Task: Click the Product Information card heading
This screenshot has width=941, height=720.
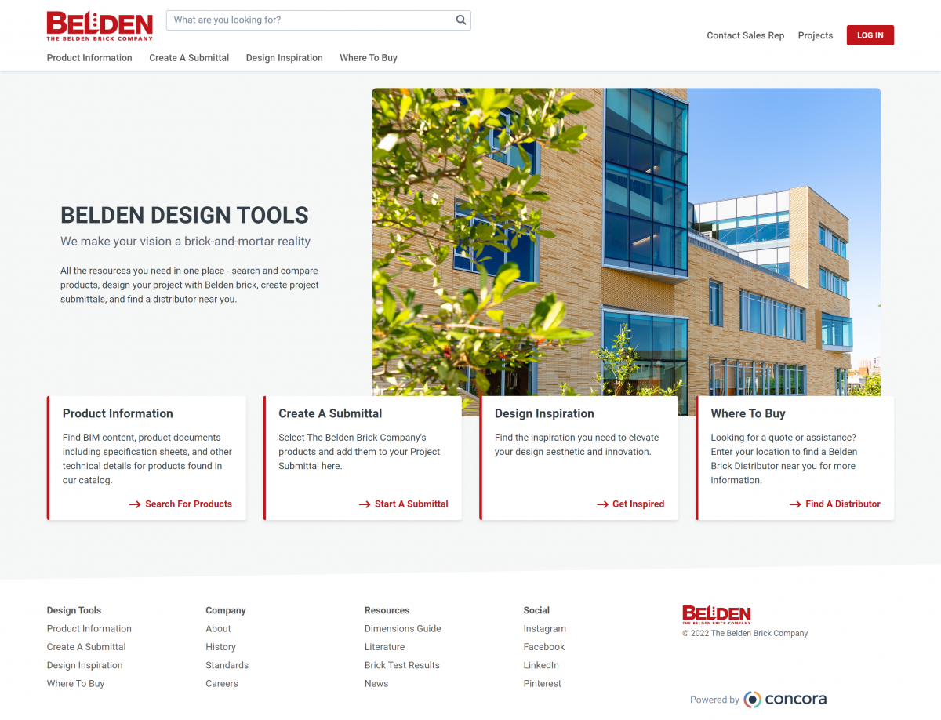Action: (x=118, y=413)
